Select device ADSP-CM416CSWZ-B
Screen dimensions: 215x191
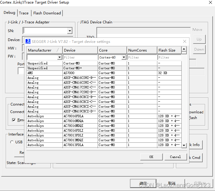pyautogui.click(x=104, y=78)
